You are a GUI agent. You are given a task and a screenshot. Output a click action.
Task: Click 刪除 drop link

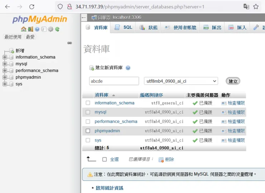pos(169,159)
